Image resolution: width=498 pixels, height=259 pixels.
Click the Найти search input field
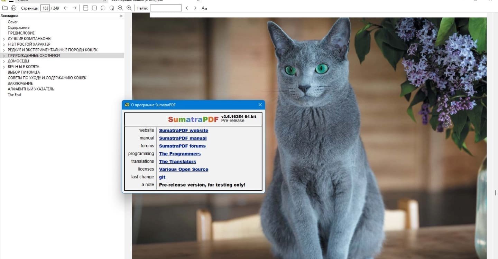(x=166, y=8)
